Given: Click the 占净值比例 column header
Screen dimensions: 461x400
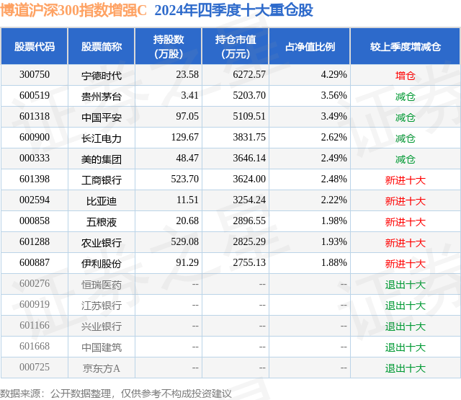Looking at the screenshot, I should click(310, 46).
